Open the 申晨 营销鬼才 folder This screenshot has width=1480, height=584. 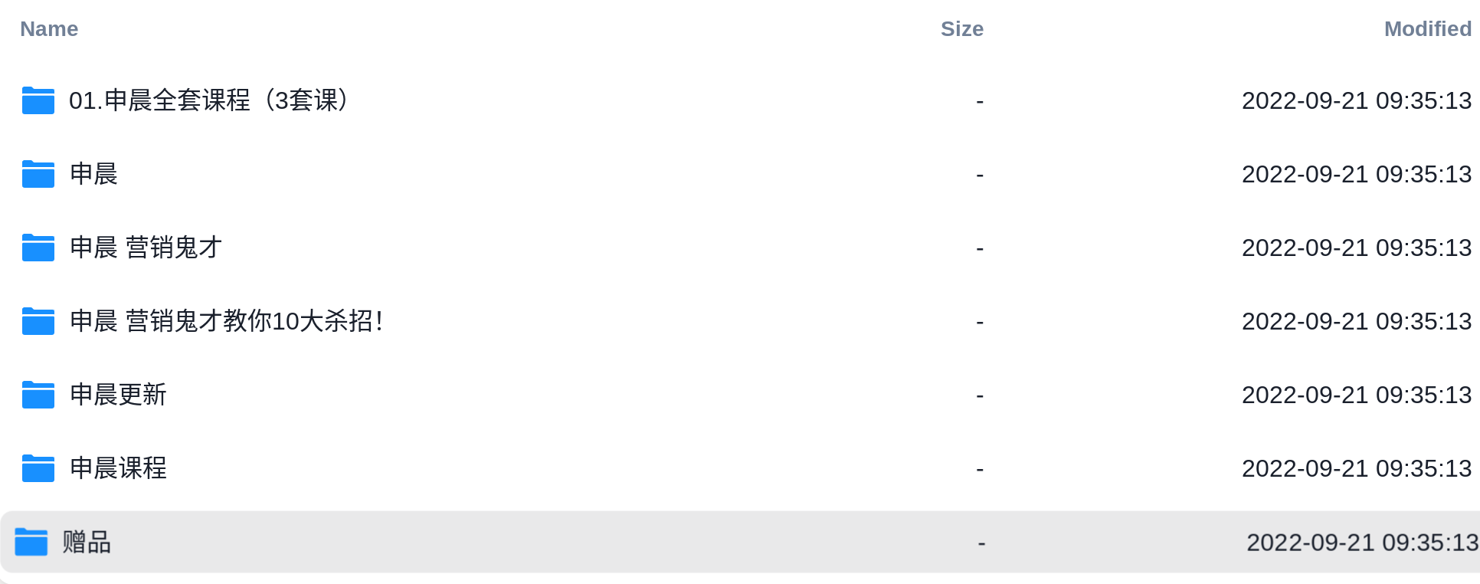pyautogui.click(x=146, y=248)
